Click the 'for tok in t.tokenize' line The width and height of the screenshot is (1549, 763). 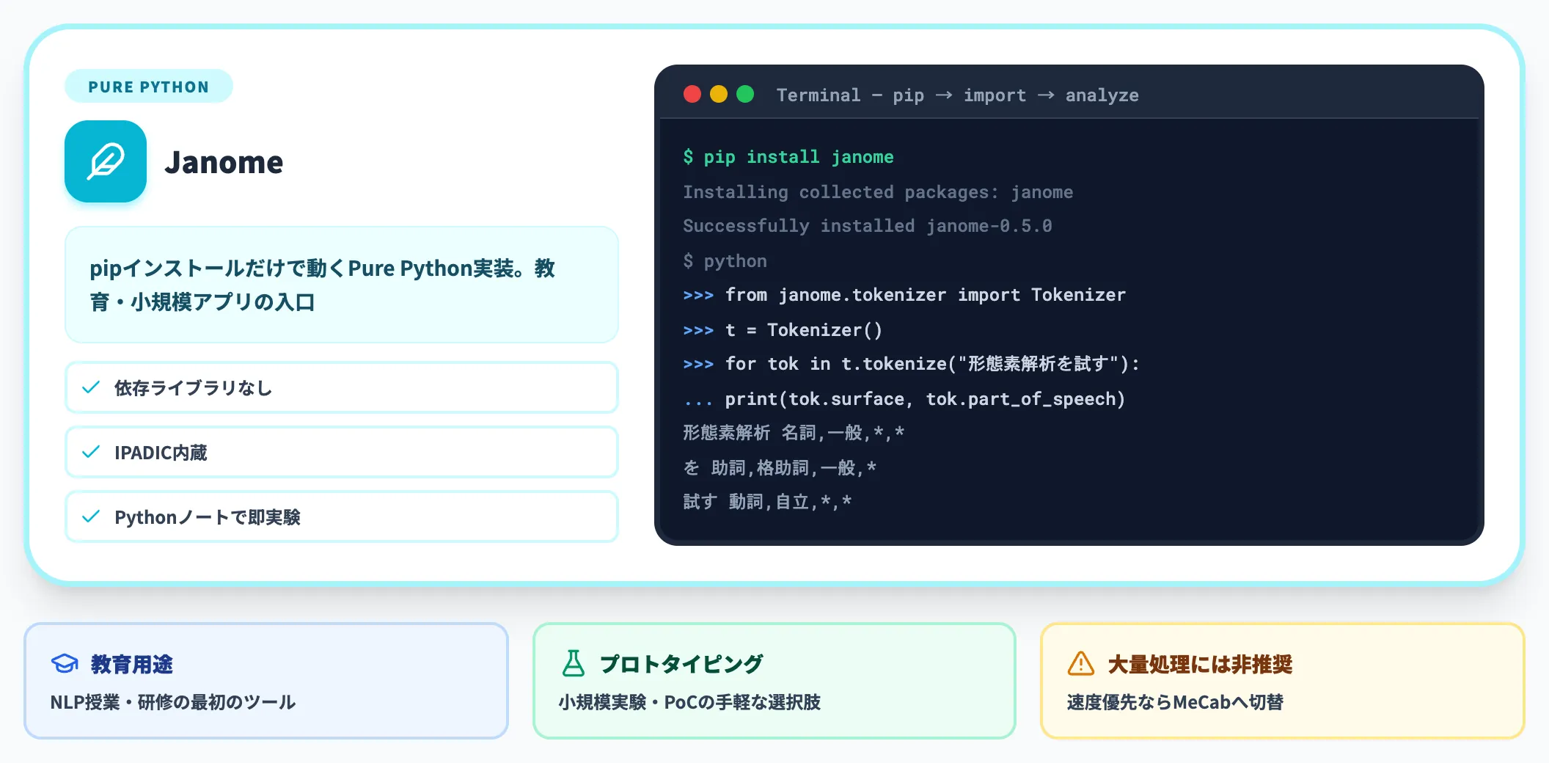click(912, 364)
